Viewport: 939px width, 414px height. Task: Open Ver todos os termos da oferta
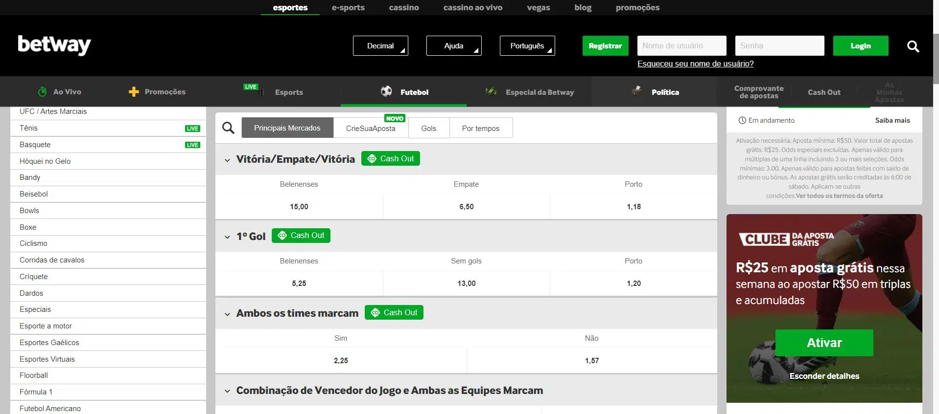(839, 196)
